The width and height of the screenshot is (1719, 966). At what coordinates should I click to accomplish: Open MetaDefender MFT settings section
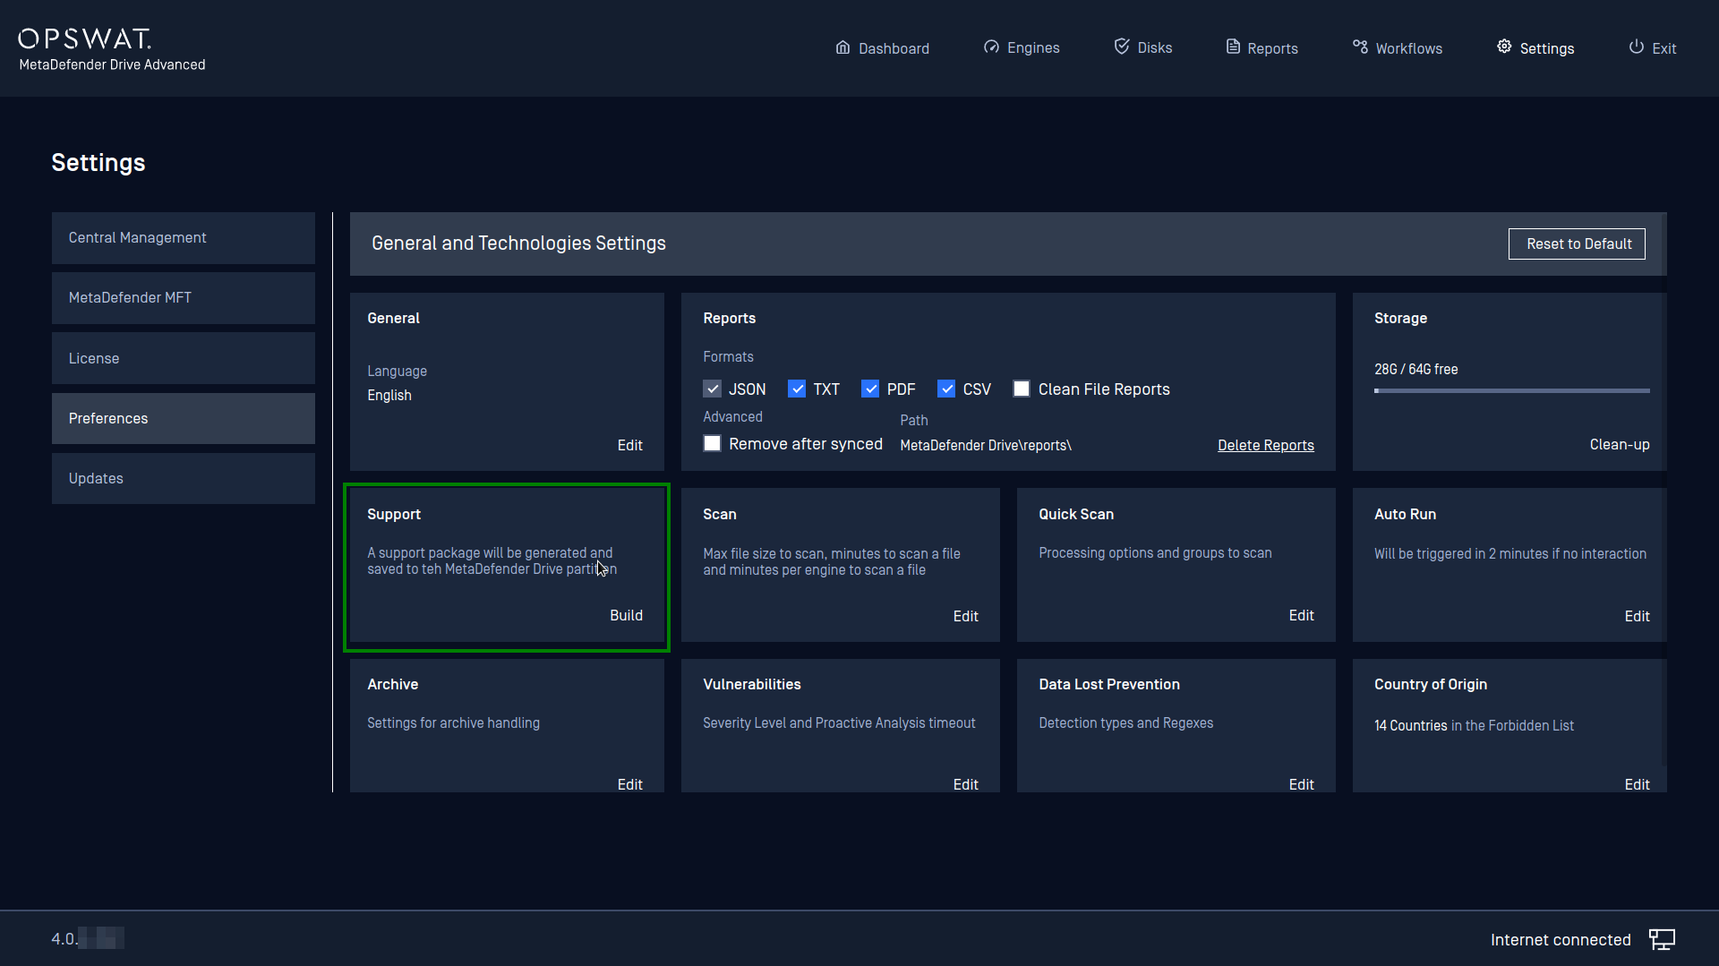[184, 297]
